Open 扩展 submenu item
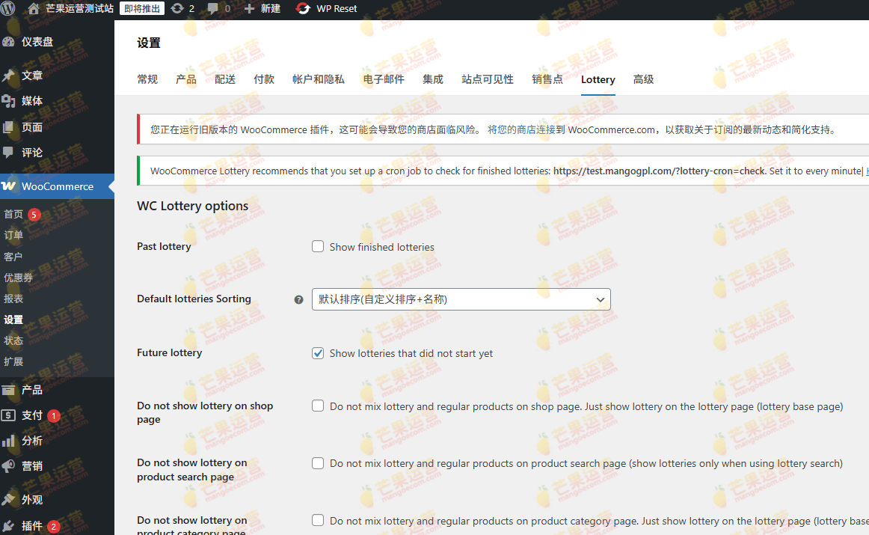Viewport: 869px width, 535px height. [x=13, y=361]
